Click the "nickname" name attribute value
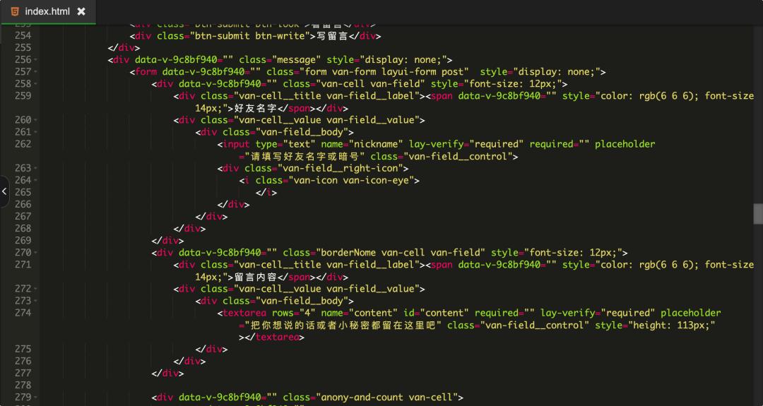 [376, 144]
